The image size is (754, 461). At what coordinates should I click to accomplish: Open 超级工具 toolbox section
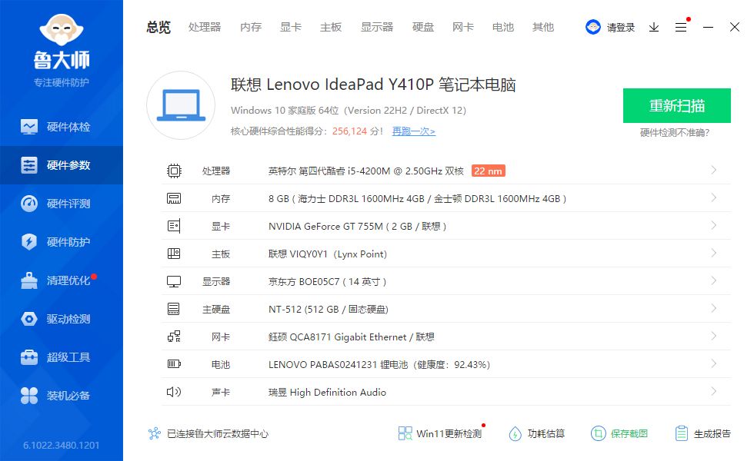62,357
